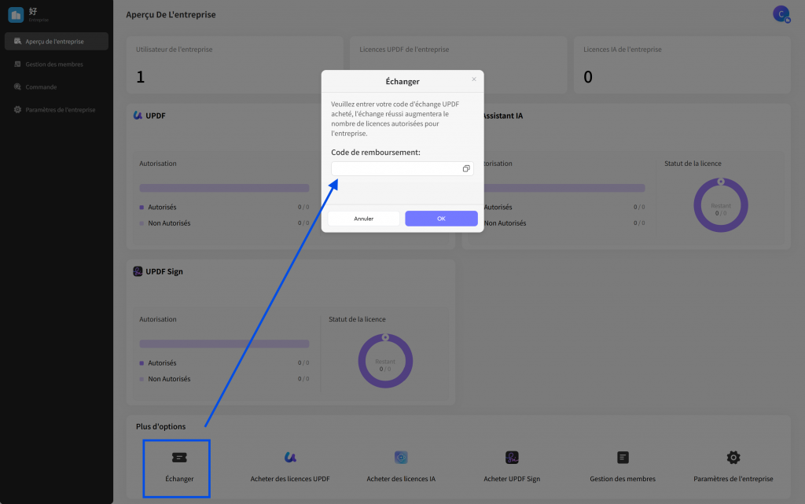Click the Gestion des membres sidebar icon
805x504 pixels.
tap(17, 64)
